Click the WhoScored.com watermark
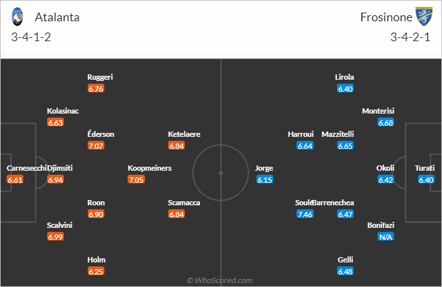Viewport: 442px width, 287px height. [219, 280]
